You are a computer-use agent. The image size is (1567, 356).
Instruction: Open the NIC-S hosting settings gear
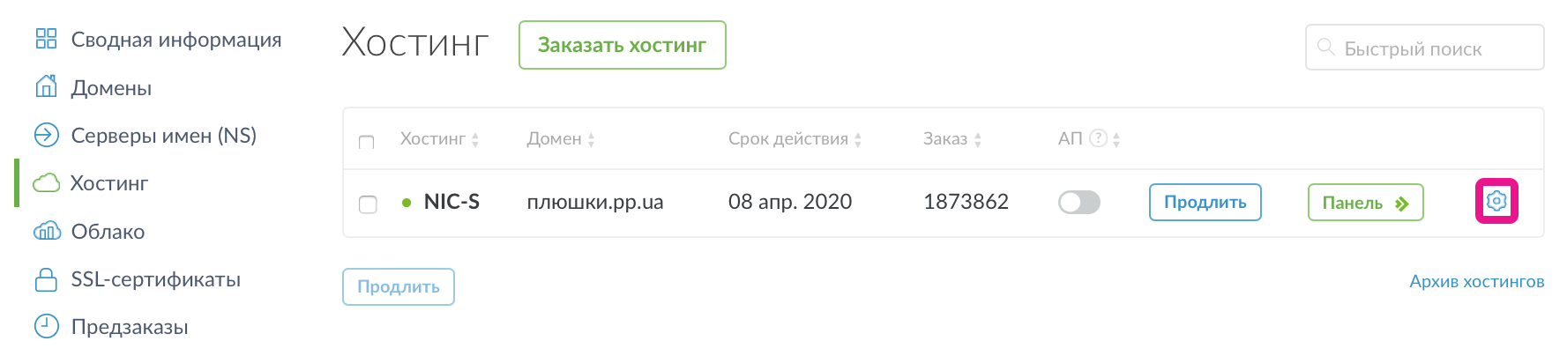(x=1496, y=202)
